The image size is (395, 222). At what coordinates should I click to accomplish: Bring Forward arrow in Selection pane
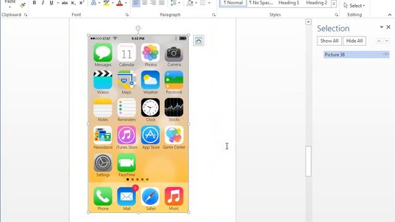378,41
